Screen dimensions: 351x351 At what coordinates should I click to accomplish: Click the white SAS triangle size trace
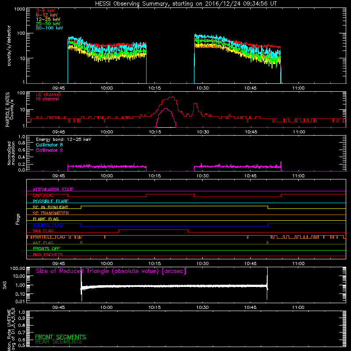[174, 286]
